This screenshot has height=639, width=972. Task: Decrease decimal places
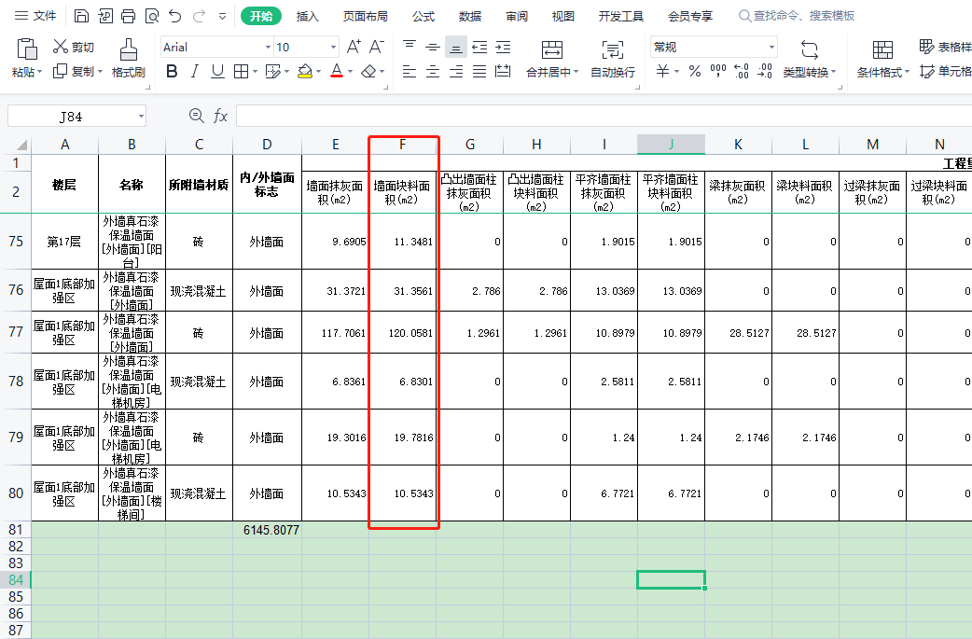pyautogui.click(x=765, y=71)
